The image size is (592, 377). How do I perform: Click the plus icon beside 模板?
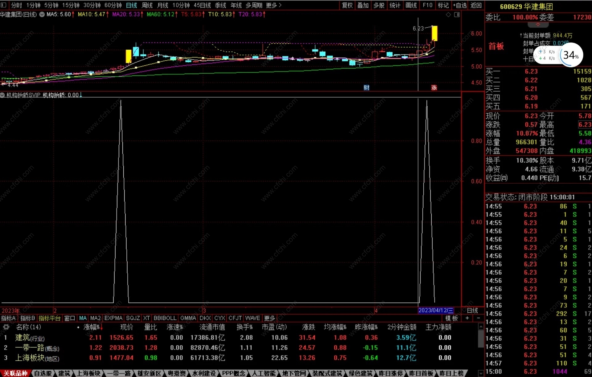click(x=467, y=318)
